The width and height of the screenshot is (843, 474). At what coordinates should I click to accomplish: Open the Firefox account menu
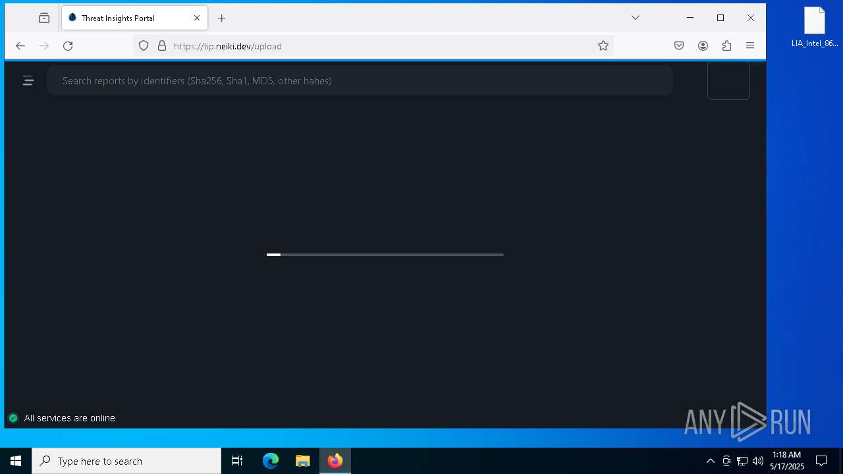point(703,45)
